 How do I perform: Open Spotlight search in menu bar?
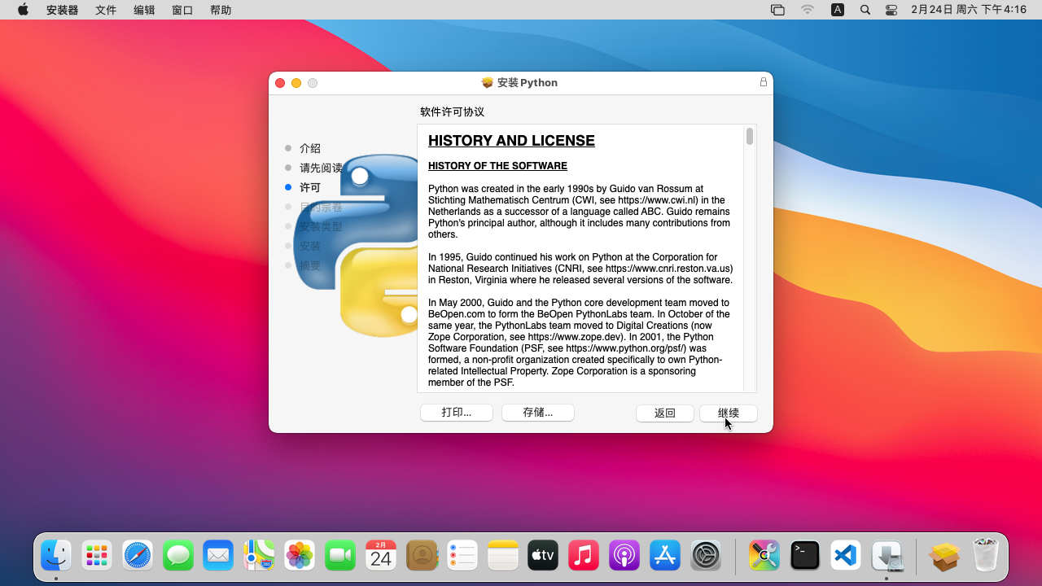865,10
